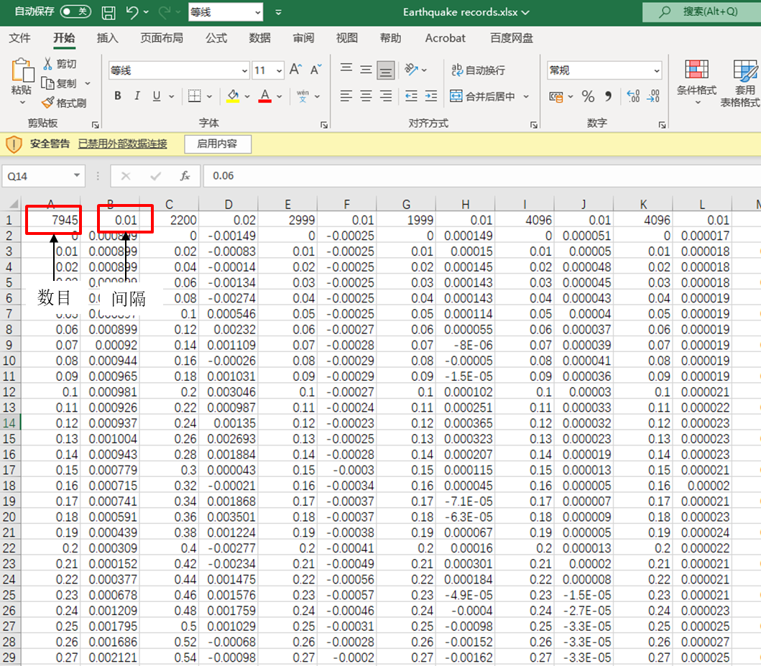Align text left

click(346, 96)
